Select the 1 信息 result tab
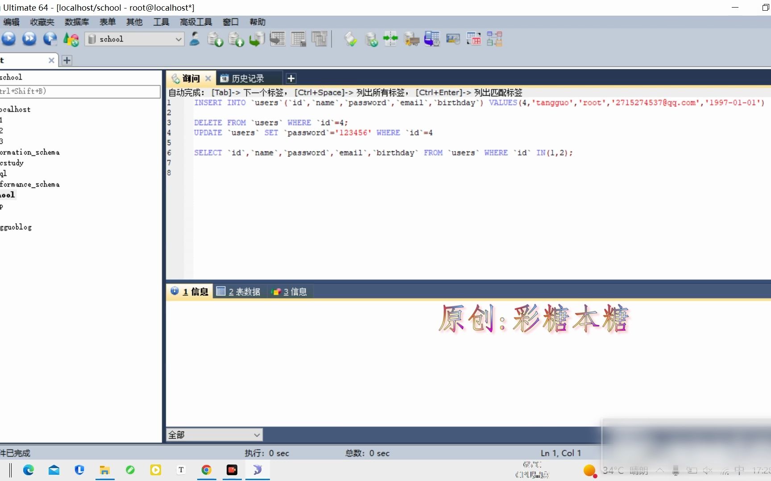 190,292
